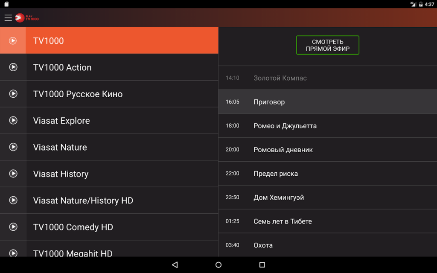Select the Viasat History channel name
Screen dimensions: 437x273
click(x=61, y=174)
